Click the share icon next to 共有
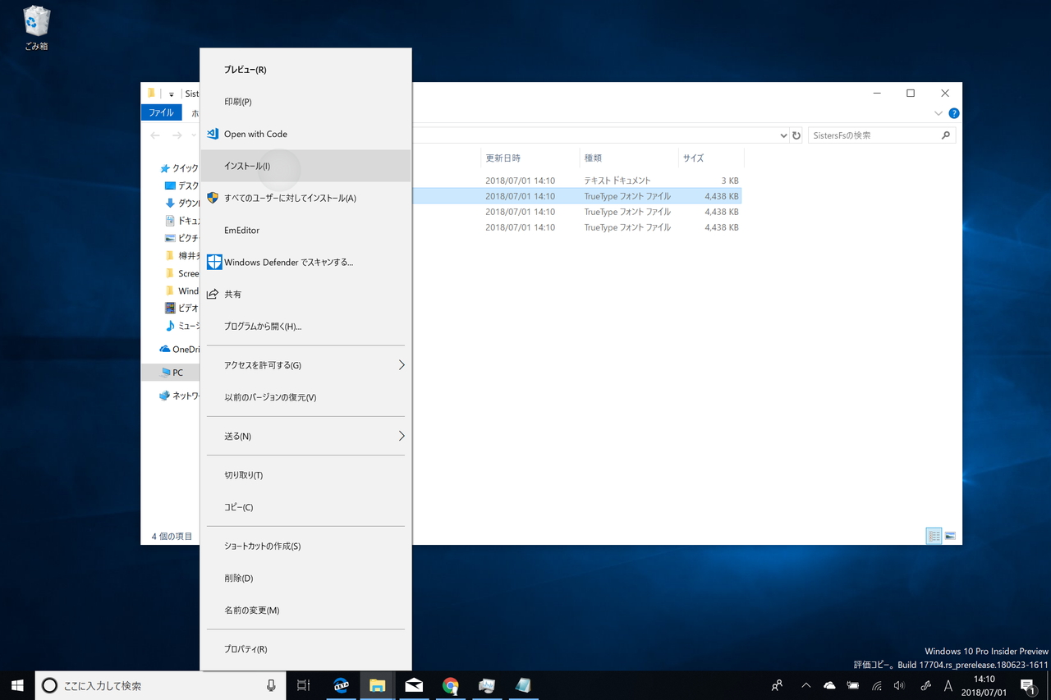The height and width of the screenshot is (700, 1051). (213, 293)
